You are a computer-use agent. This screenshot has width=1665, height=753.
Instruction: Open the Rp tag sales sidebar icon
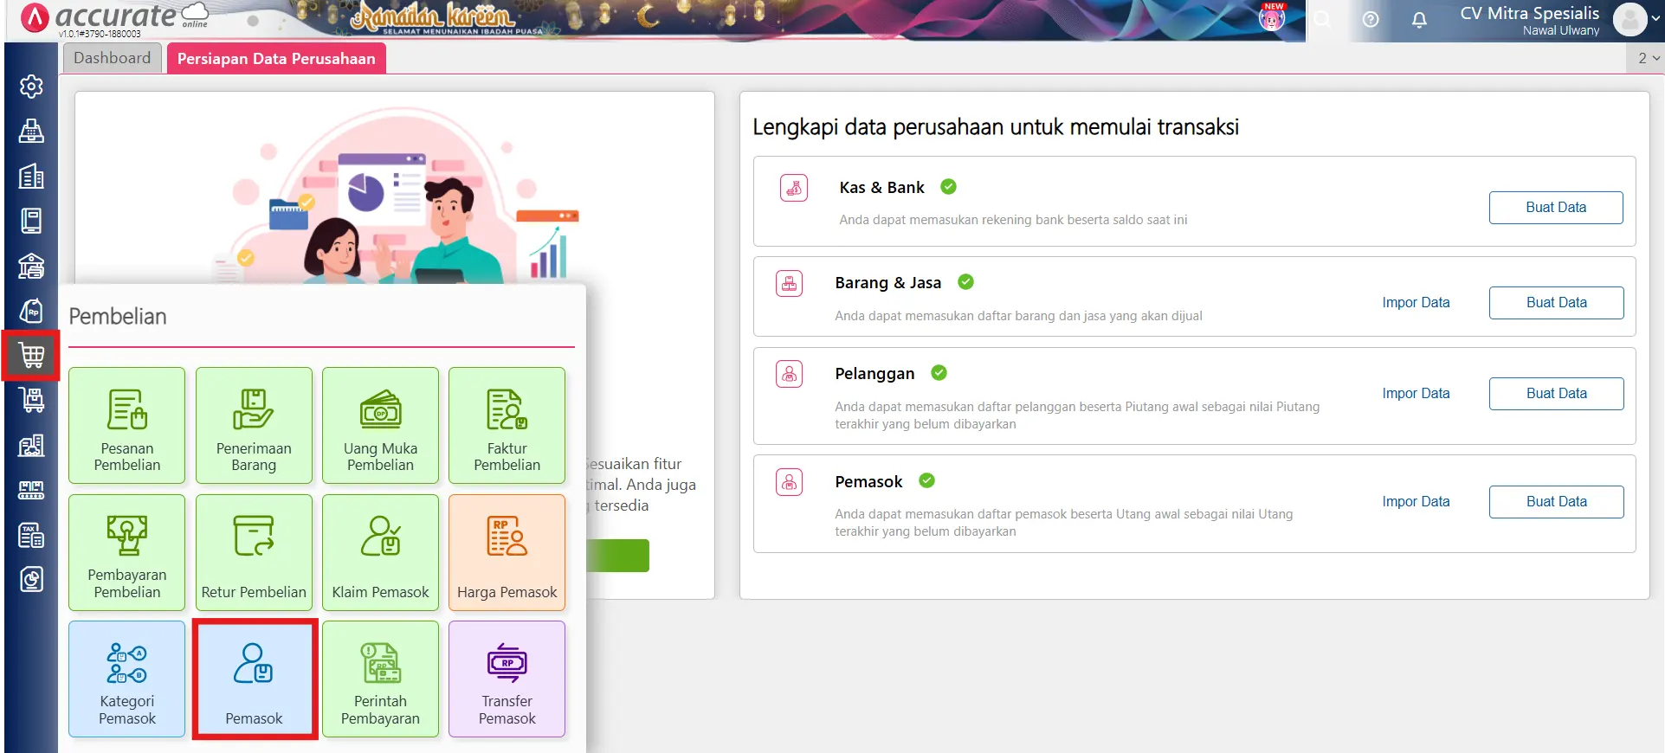tap(31, 311)
